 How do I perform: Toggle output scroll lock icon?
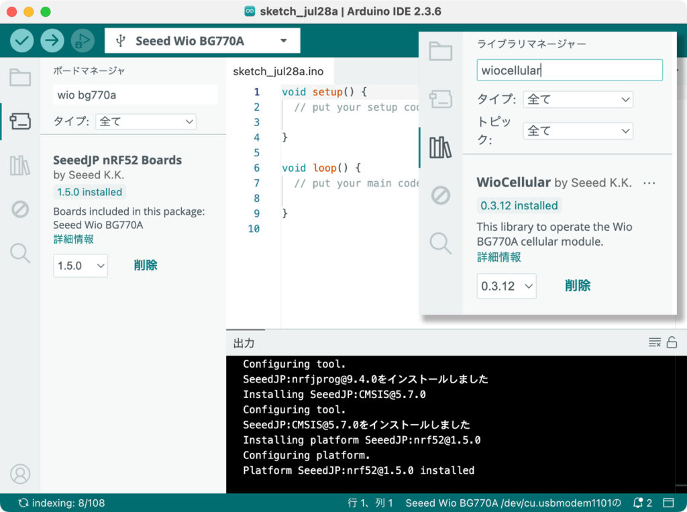[x=672, y=342]
